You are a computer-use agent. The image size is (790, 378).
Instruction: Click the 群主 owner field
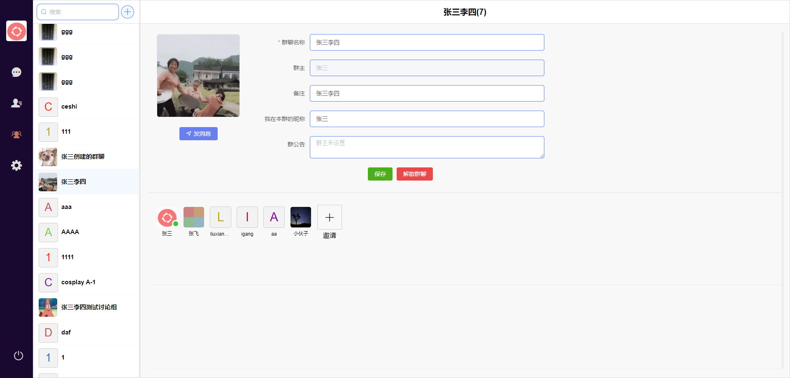tap(427, 68)
